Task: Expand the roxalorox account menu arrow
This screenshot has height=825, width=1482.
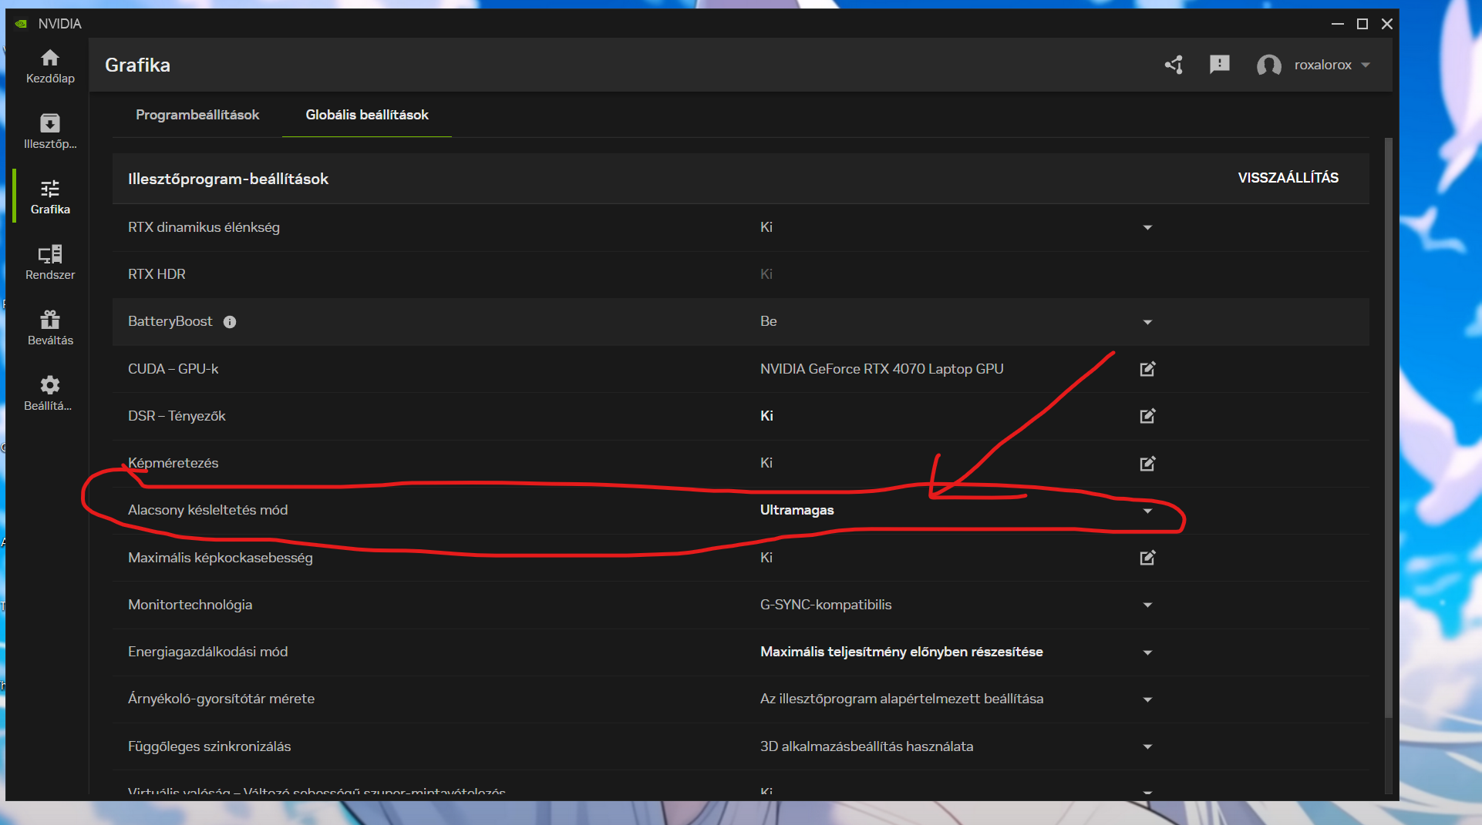Action: [x=1366, y=65]
